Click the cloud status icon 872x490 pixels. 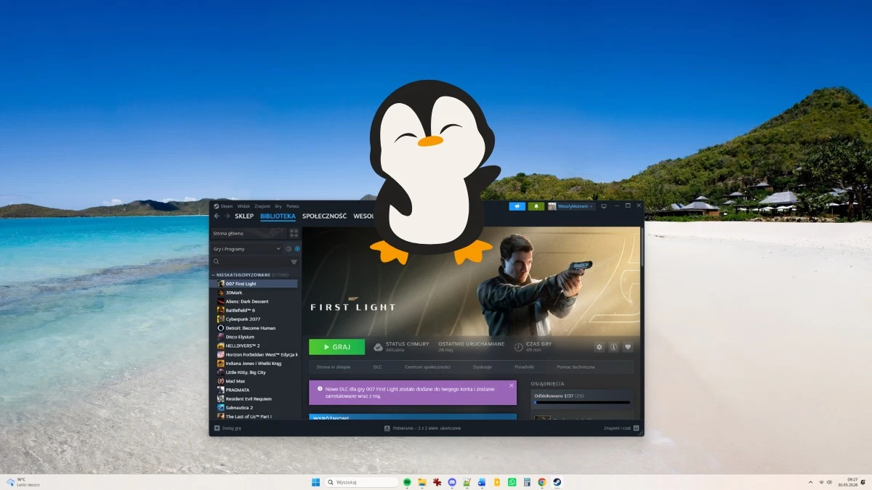coord(378,347)
